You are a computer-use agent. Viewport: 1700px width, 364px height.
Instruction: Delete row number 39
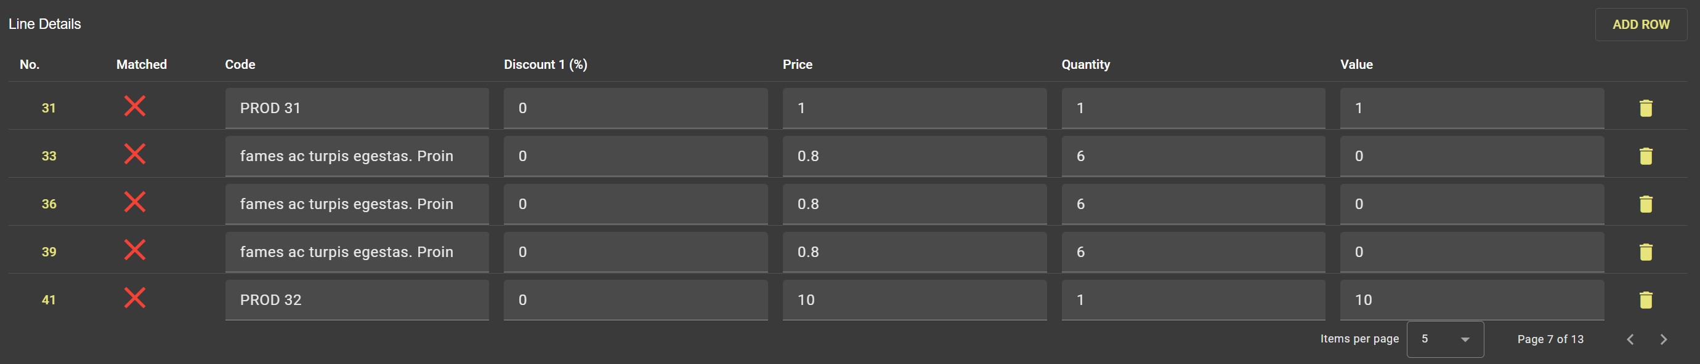[1645, 252]
